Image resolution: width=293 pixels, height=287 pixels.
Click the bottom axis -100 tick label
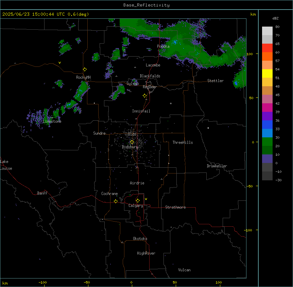pos(42,282)
